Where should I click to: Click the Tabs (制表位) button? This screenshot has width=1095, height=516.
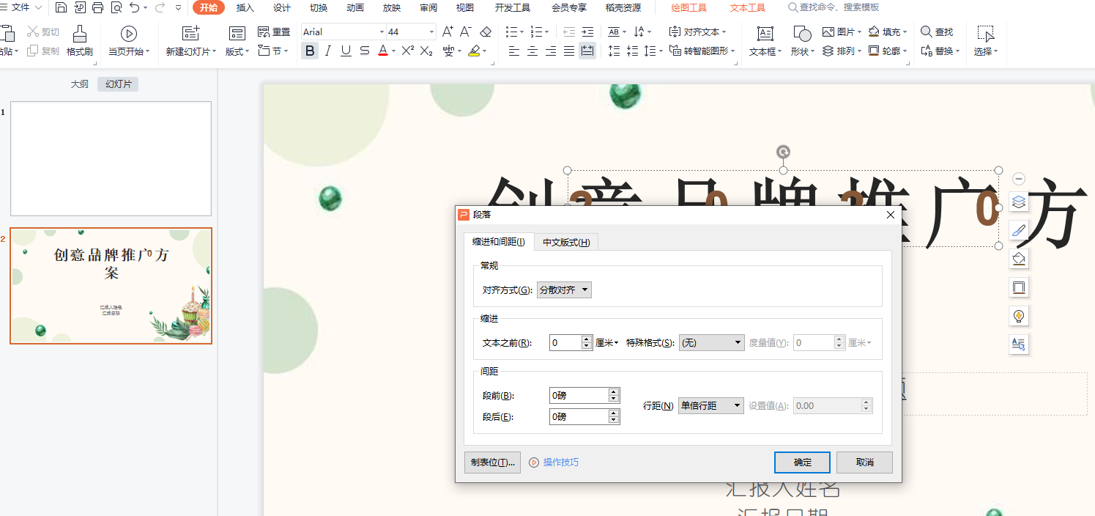click(492, 462)
